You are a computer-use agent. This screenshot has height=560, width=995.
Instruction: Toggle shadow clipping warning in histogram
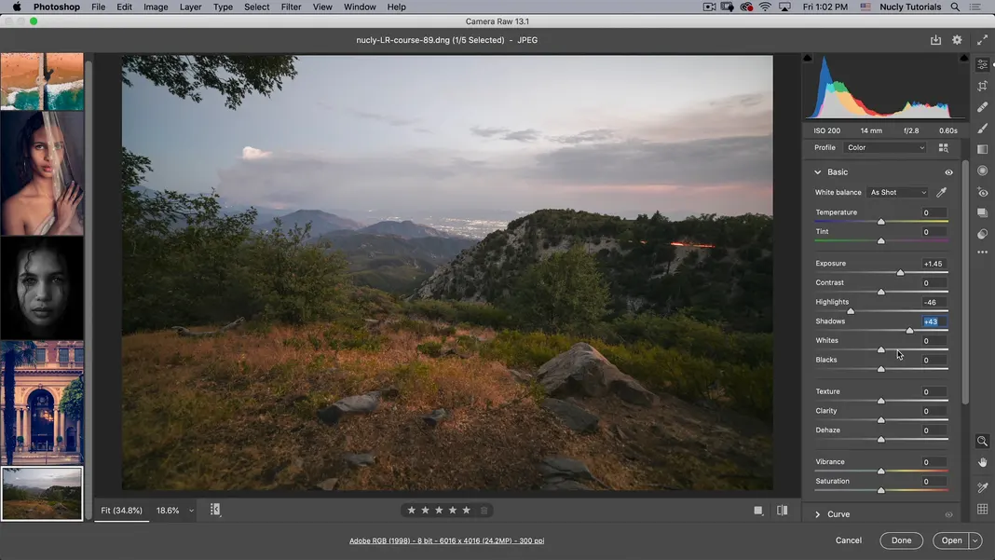pos(807,58)
